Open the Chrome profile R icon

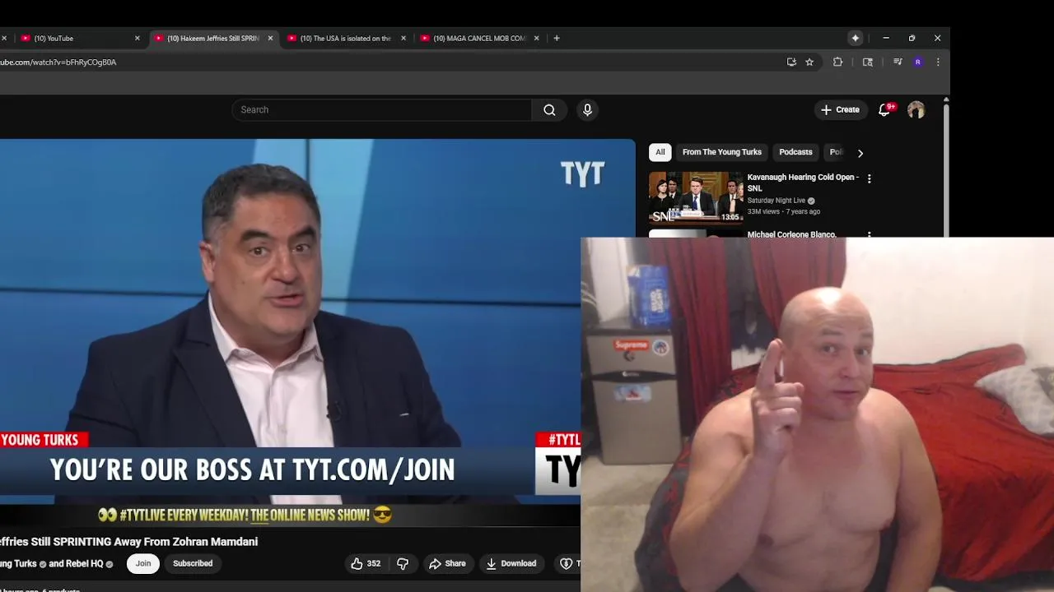(917, 62)
